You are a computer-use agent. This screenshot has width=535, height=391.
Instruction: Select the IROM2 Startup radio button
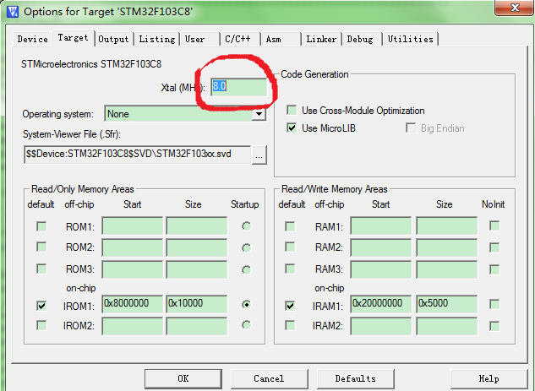(246, 325)
